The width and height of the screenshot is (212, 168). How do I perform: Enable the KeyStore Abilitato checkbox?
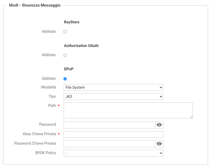coord(65,32)
